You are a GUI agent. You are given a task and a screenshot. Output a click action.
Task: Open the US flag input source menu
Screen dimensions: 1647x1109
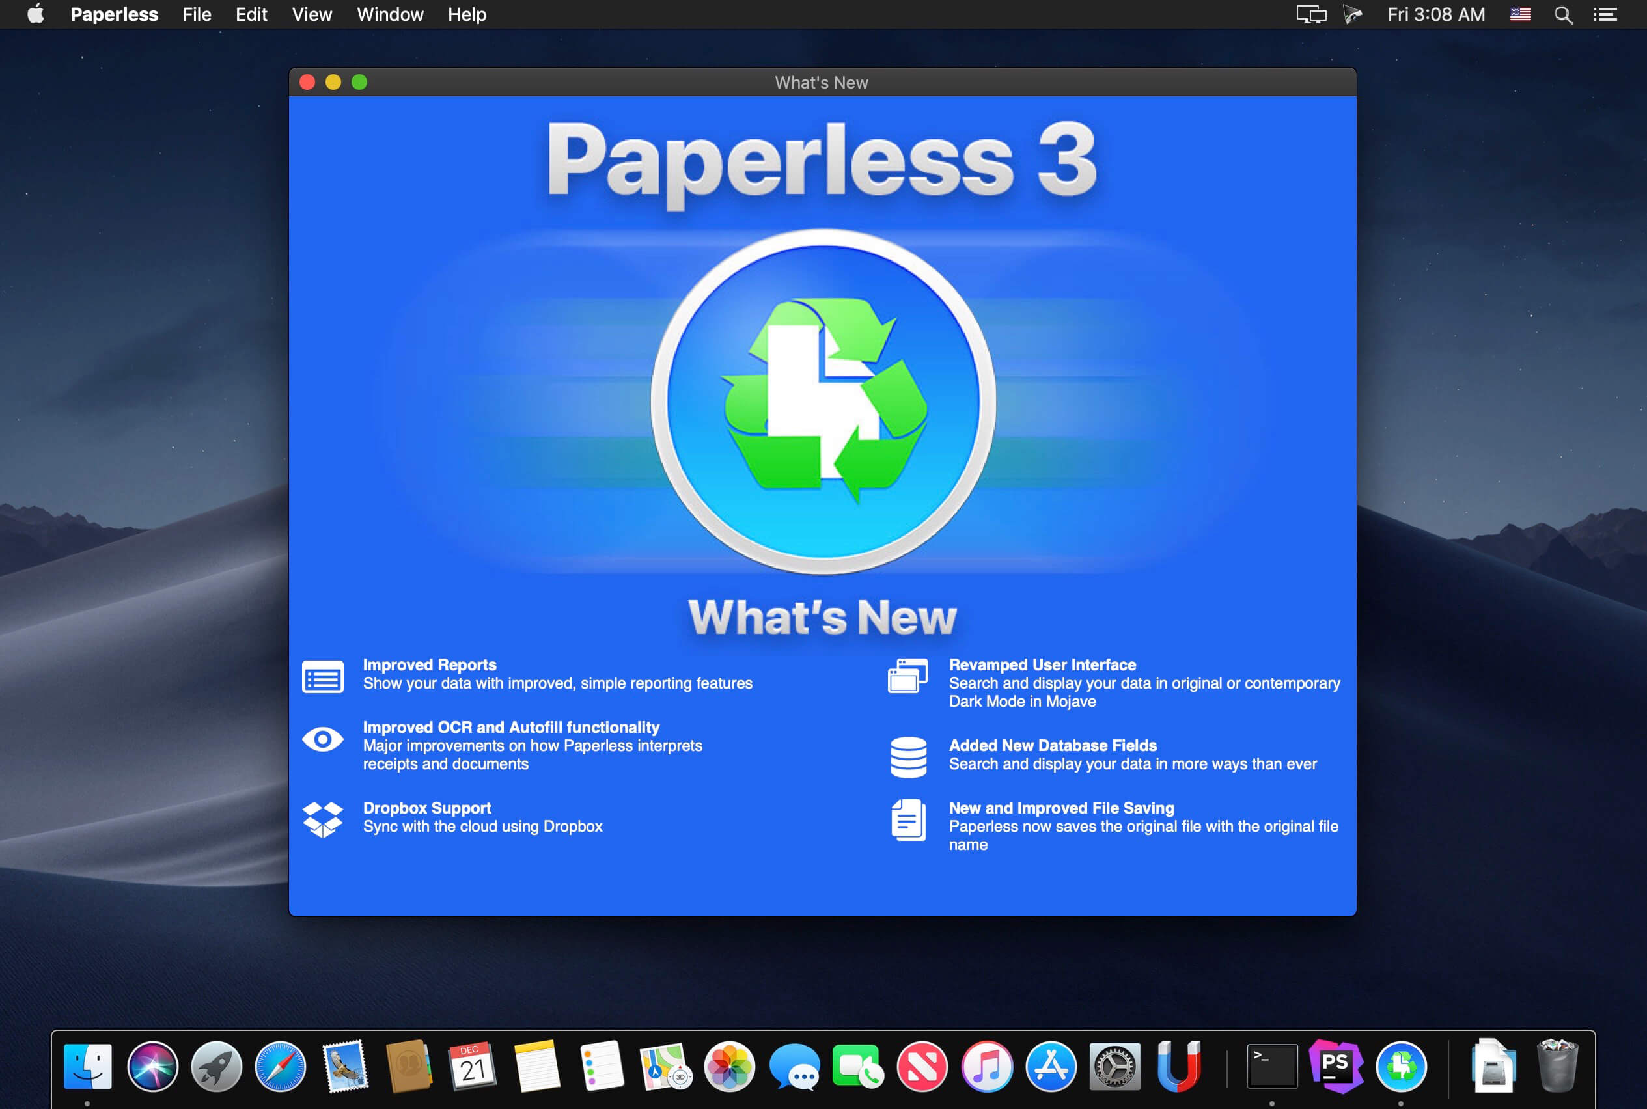tap(1520, 14)
